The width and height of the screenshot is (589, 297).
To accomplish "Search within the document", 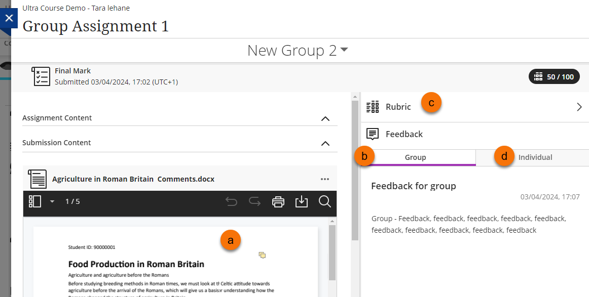I will pyautogui.click(x=325, y=201).
